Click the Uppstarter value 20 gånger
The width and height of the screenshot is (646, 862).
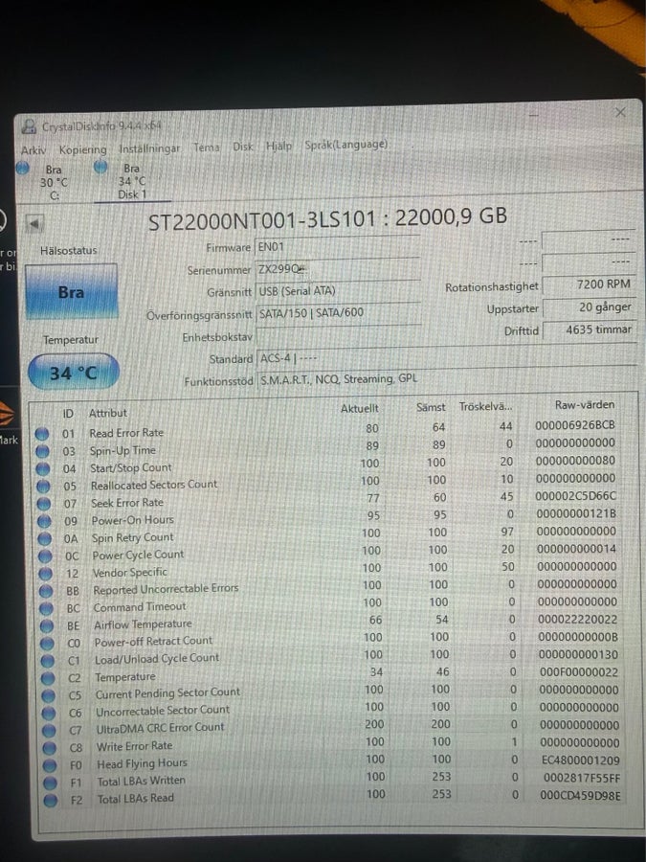click(590, 307)
